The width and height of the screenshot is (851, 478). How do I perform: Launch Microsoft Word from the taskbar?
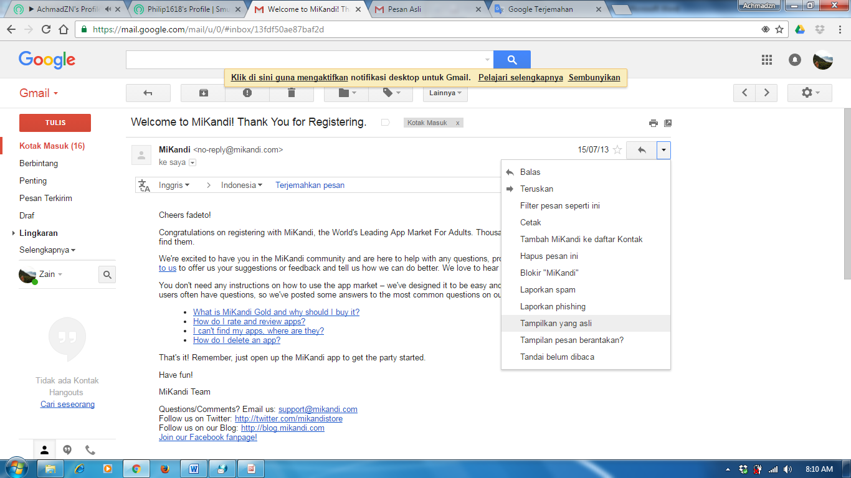tap(194, 467)
